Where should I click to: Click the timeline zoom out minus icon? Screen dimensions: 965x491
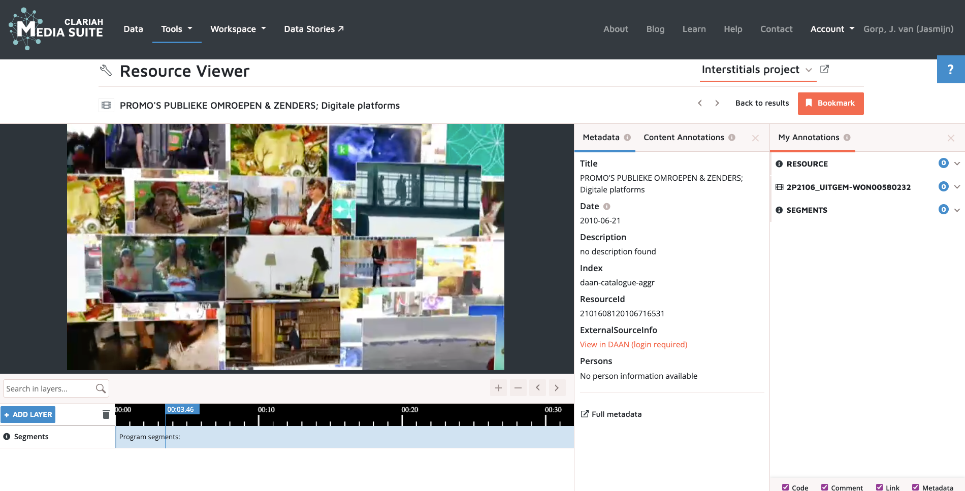518,388
